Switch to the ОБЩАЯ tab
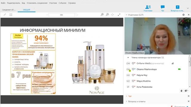Screen dimensions: 191x107 (x=27, y=10)
